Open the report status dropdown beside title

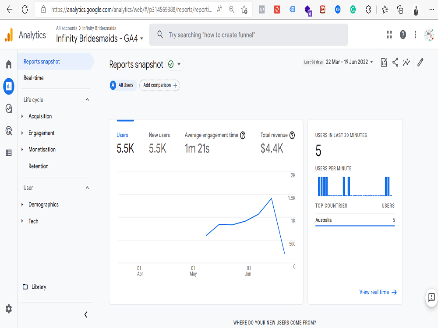tap(175, 64)
